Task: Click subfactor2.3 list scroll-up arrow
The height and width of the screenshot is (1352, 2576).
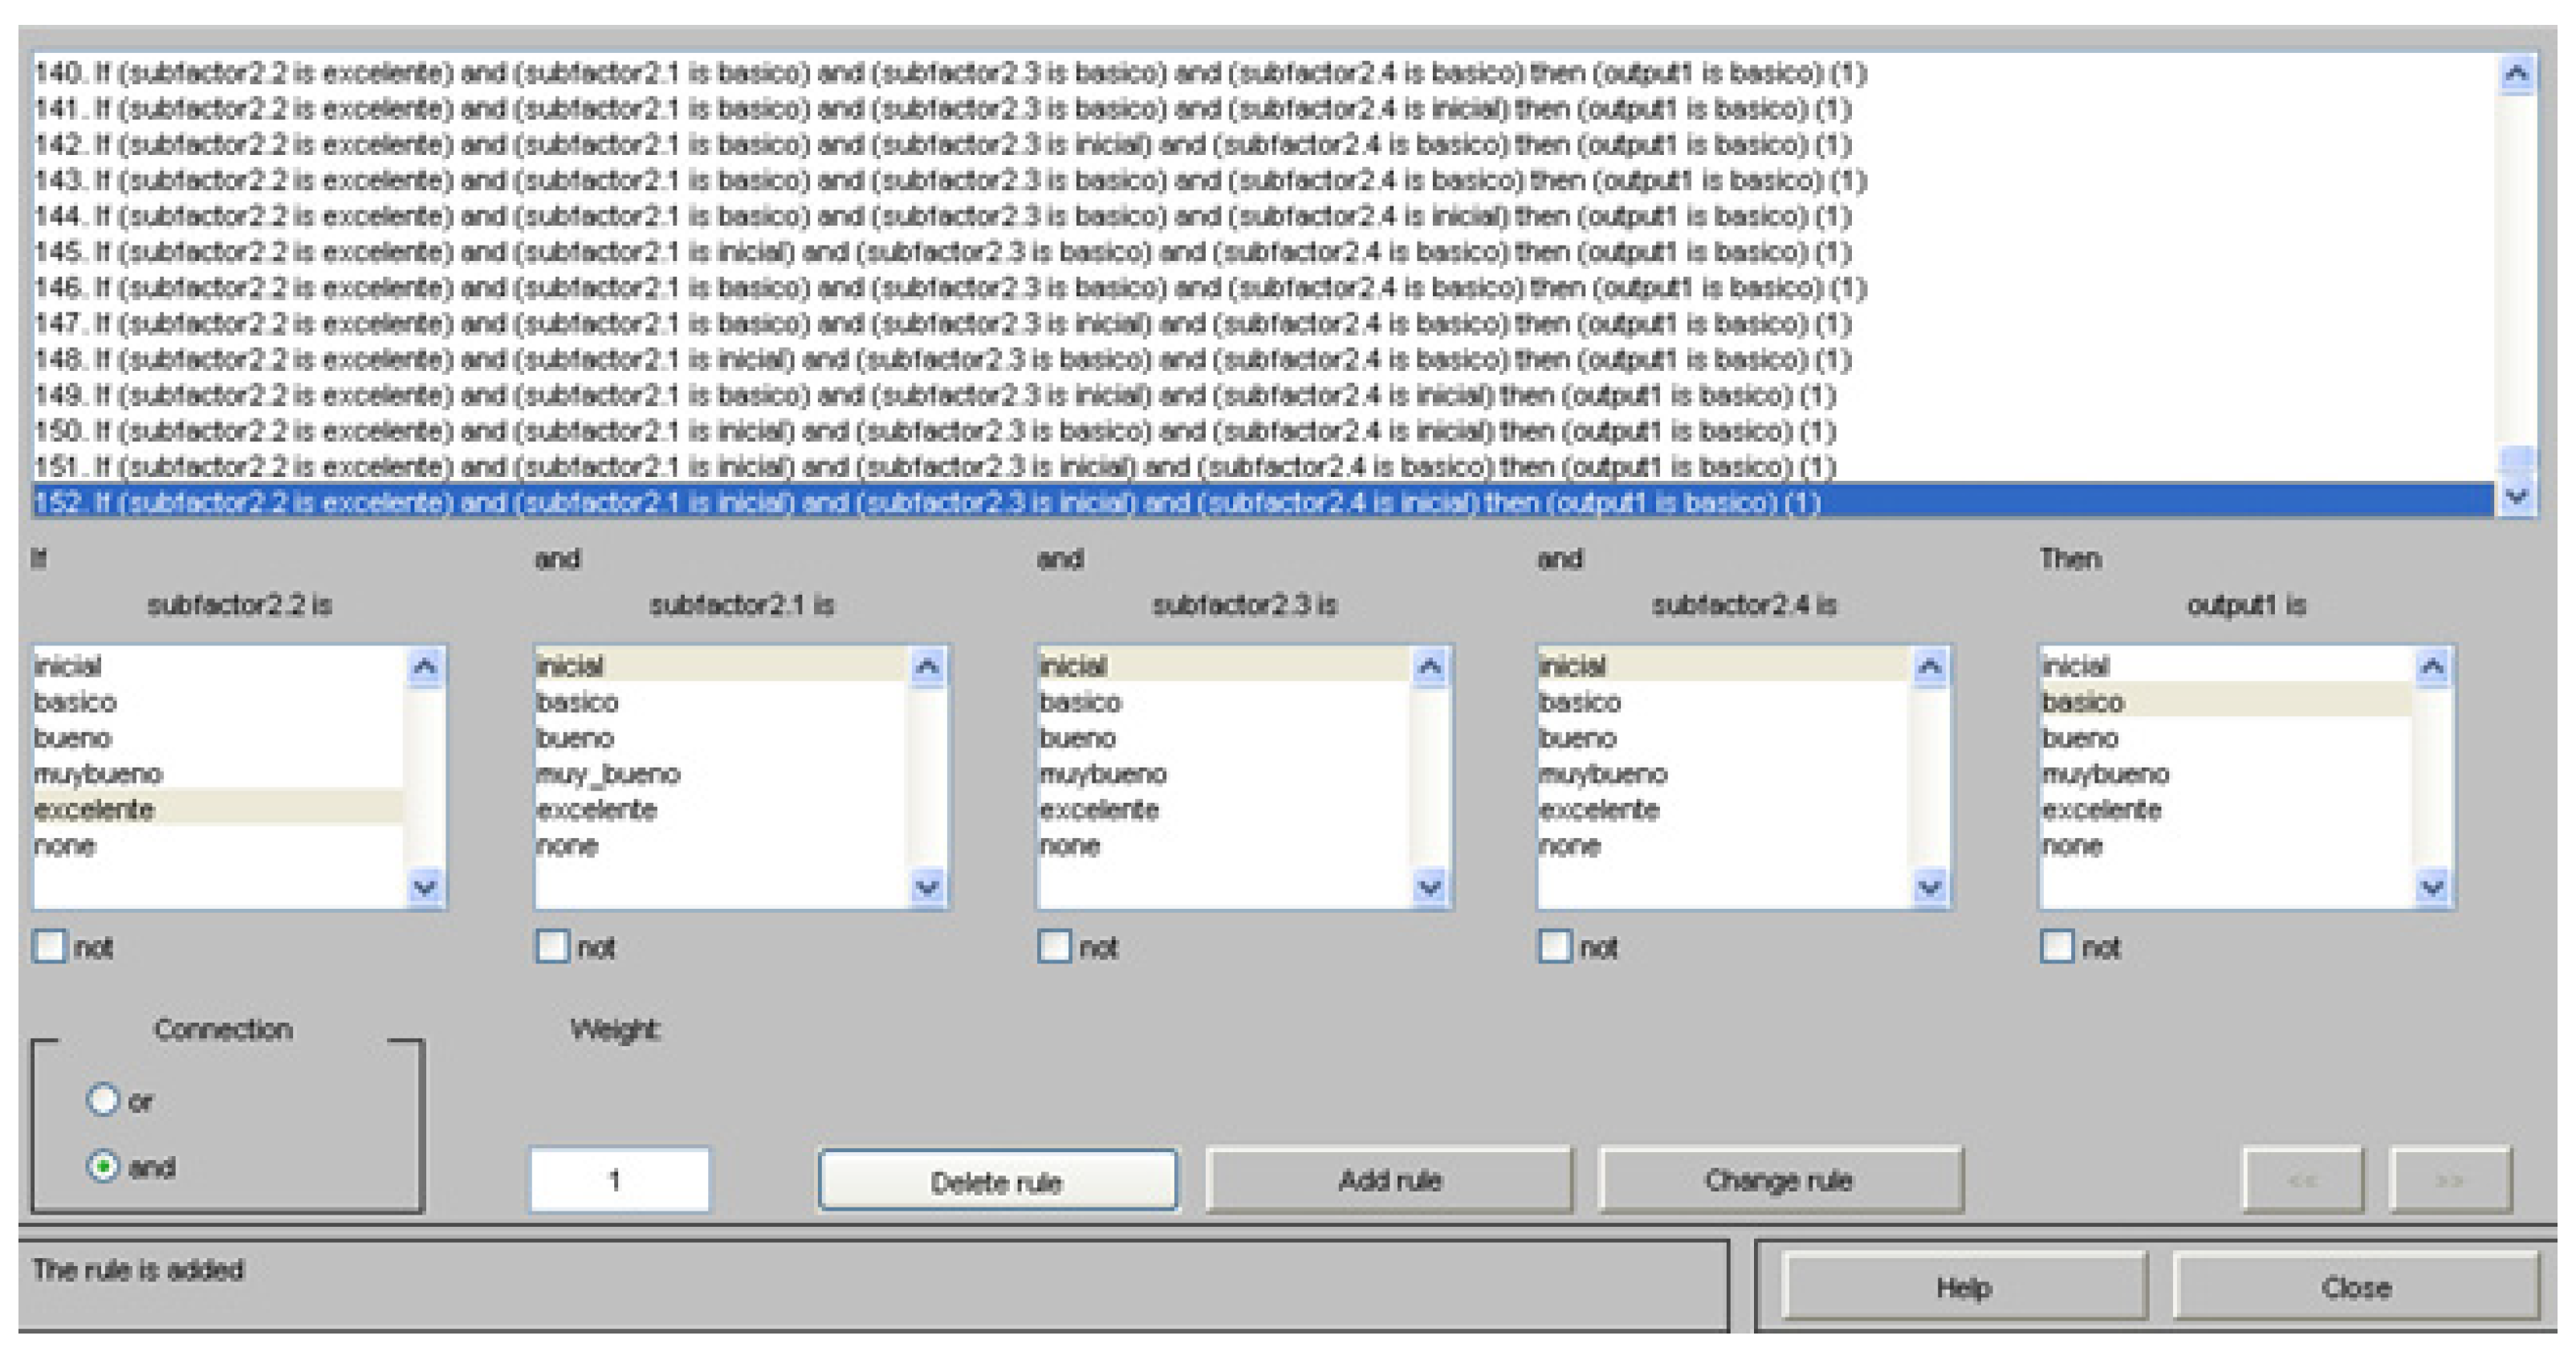Action: click(x=1429, y=667)
